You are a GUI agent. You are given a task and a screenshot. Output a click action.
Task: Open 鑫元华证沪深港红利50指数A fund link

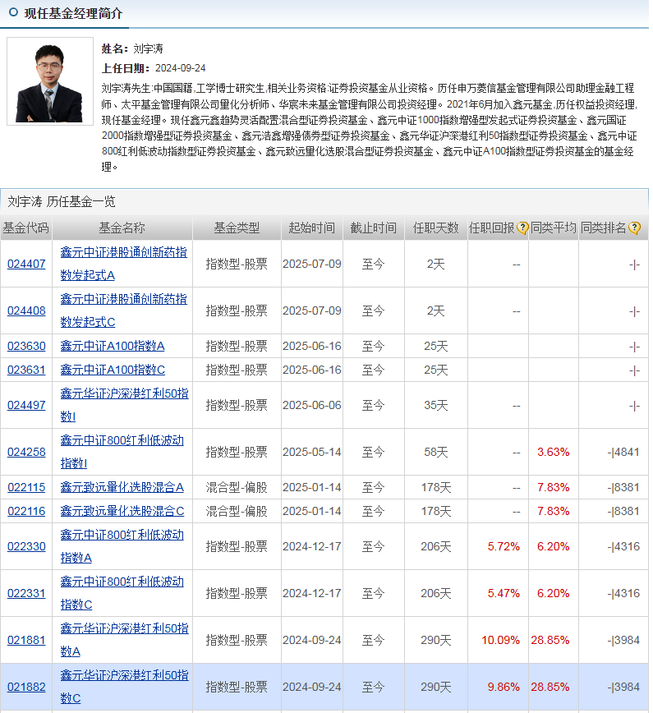click(x=124, y=640)
